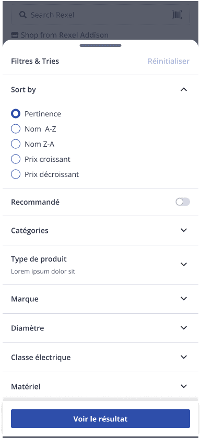
Task: Collapse the Sort by section chevron
Action: pyautogui.click(x=183, y=90)
